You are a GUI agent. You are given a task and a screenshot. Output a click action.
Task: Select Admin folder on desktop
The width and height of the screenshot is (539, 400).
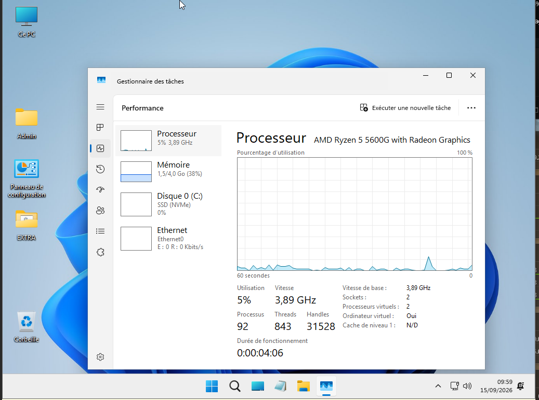[x=27, y=124]
